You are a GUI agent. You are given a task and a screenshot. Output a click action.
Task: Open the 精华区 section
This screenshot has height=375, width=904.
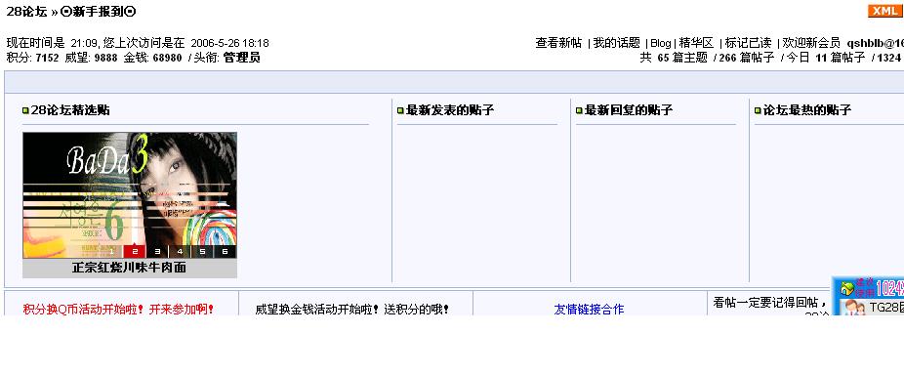[696, 43]
